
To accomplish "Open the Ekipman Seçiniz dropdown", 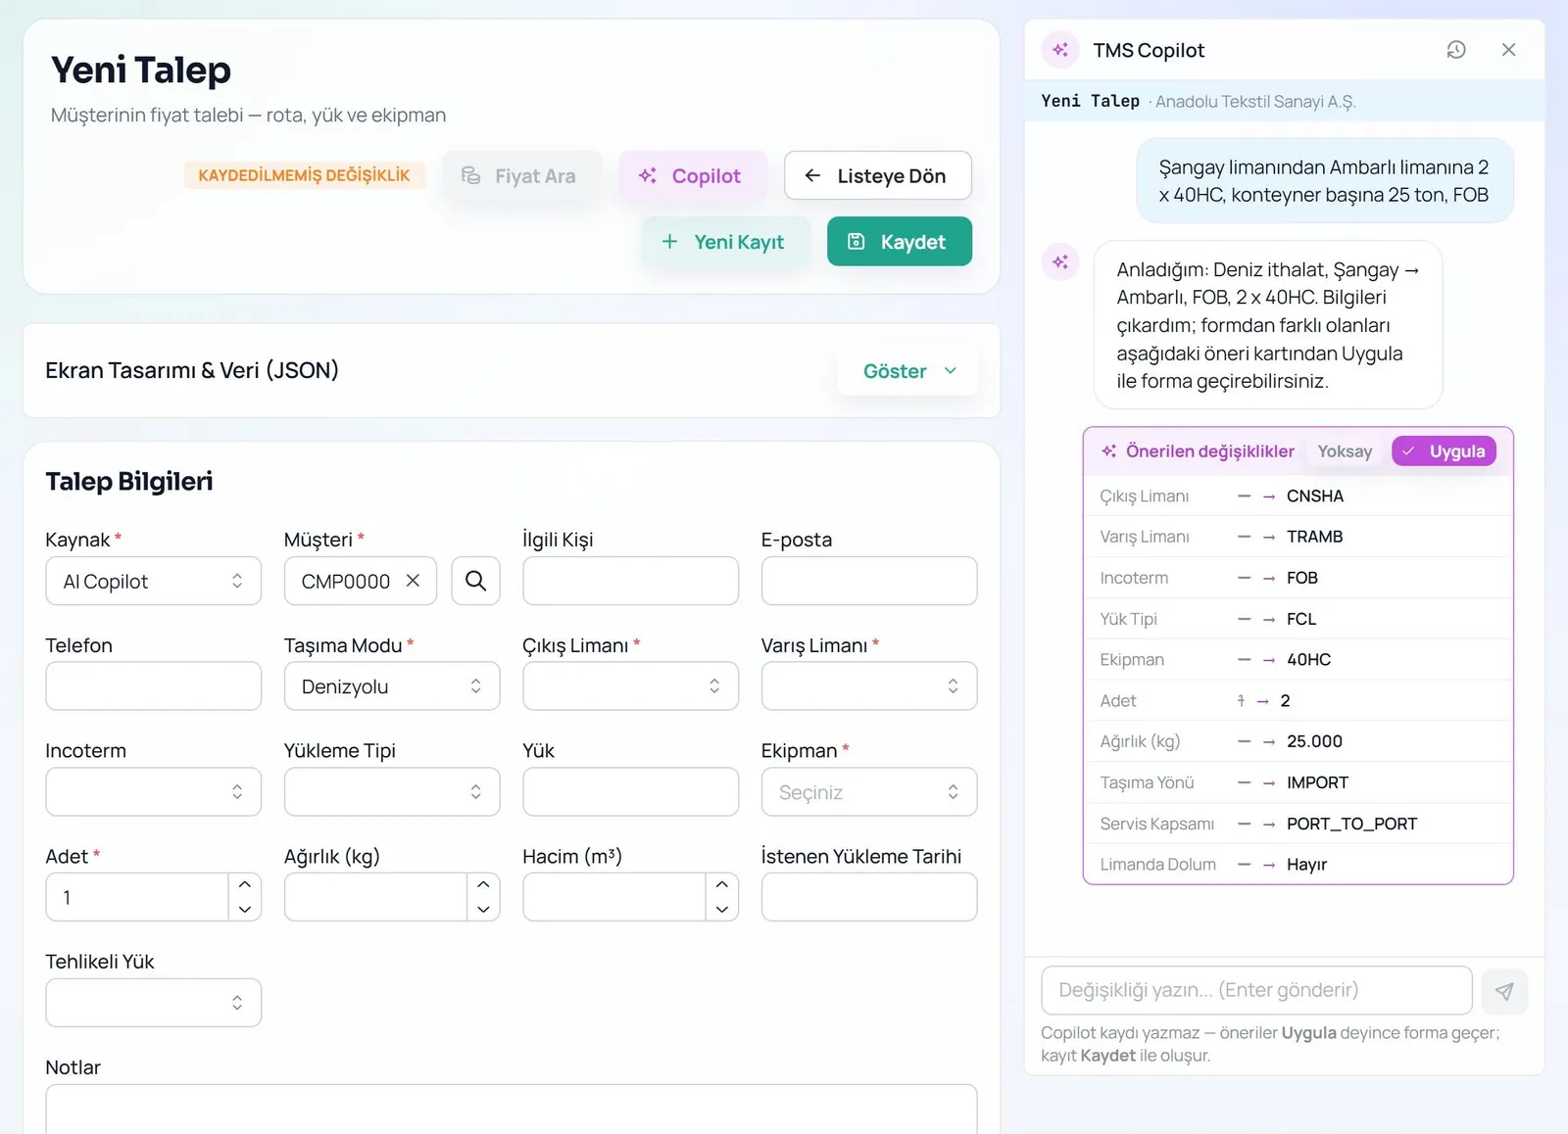I will (868, 792).
